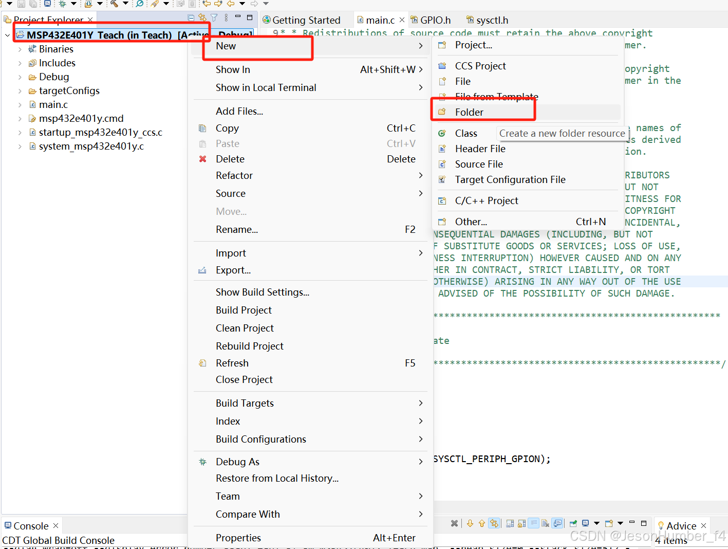
Task: Click Refresh in the context menu
Action: point(232,363)
